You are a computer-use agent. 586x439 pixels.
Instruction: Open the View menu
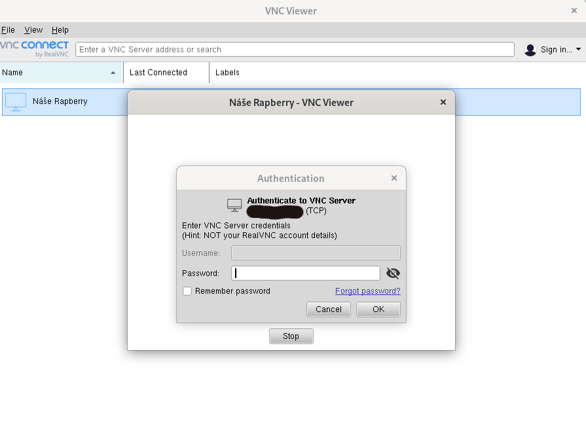pos(33,30)
